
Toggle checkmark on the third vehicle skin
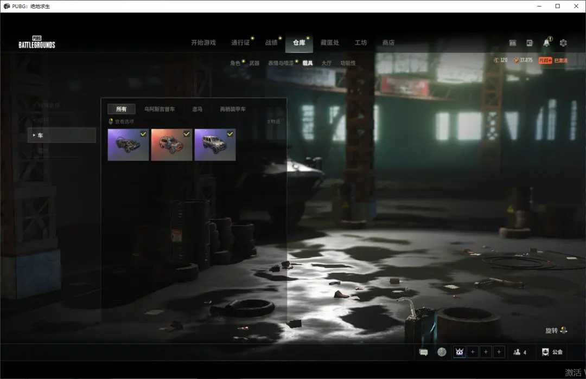tap(230, 133)
